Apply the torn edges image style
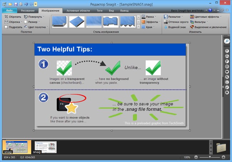The height and width of the screenshot is (162, 232). coord(111,22)
